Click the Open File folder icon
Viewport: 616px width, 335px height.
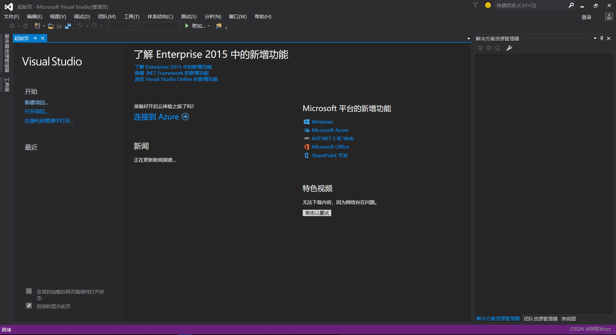coord(51,26)
